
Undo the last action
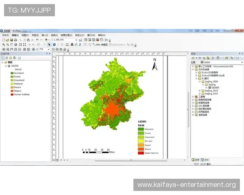click(37, 40)
